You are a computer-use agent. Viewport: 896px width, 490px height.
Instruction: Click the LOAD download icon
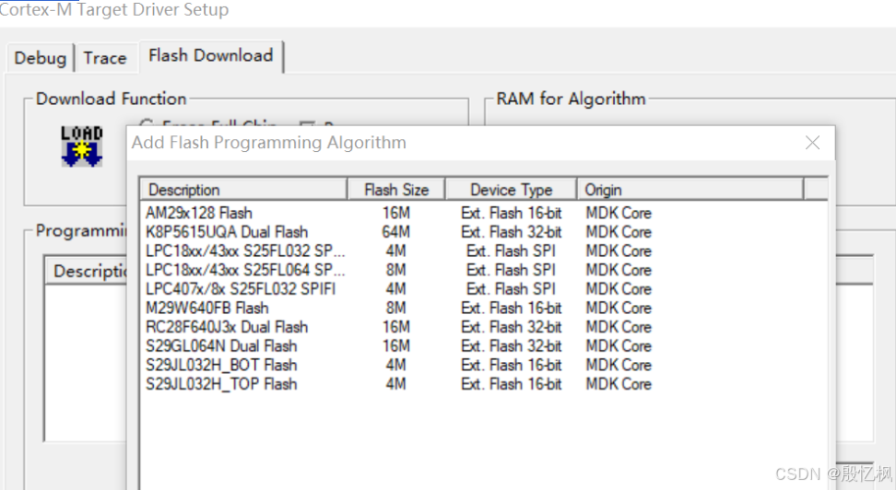[82, 146]
